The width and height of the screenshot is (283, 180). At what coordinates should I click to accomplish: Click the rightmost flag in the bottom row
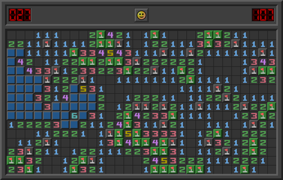(245, 169)
